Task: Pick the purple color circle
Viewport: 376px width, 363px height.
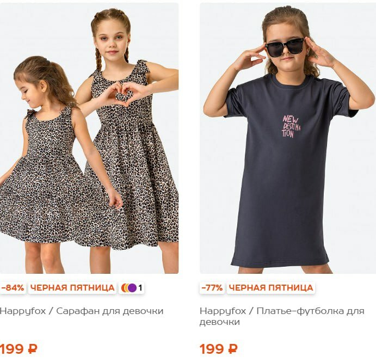Action: tap(132, 288)
